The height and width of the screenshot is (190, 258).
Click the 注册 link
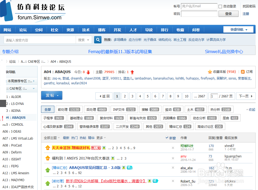[x=246, y=14]
